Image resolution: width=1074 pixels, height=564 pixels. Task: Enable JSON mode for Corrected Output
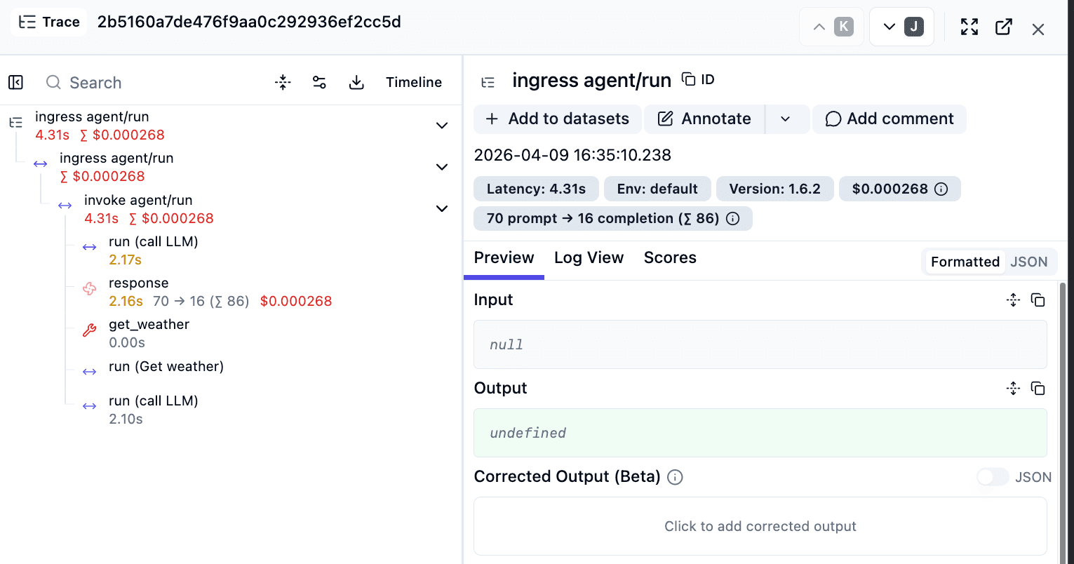992,476
